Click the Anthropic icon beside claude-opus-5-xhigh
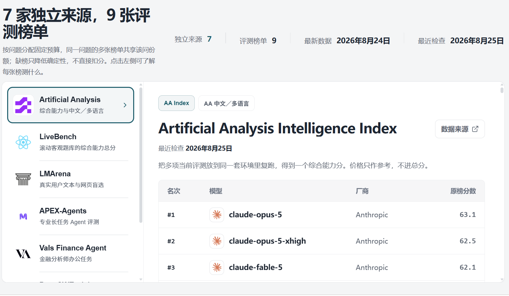The width and height of the screenshot is (509, 296). (217, 241)
